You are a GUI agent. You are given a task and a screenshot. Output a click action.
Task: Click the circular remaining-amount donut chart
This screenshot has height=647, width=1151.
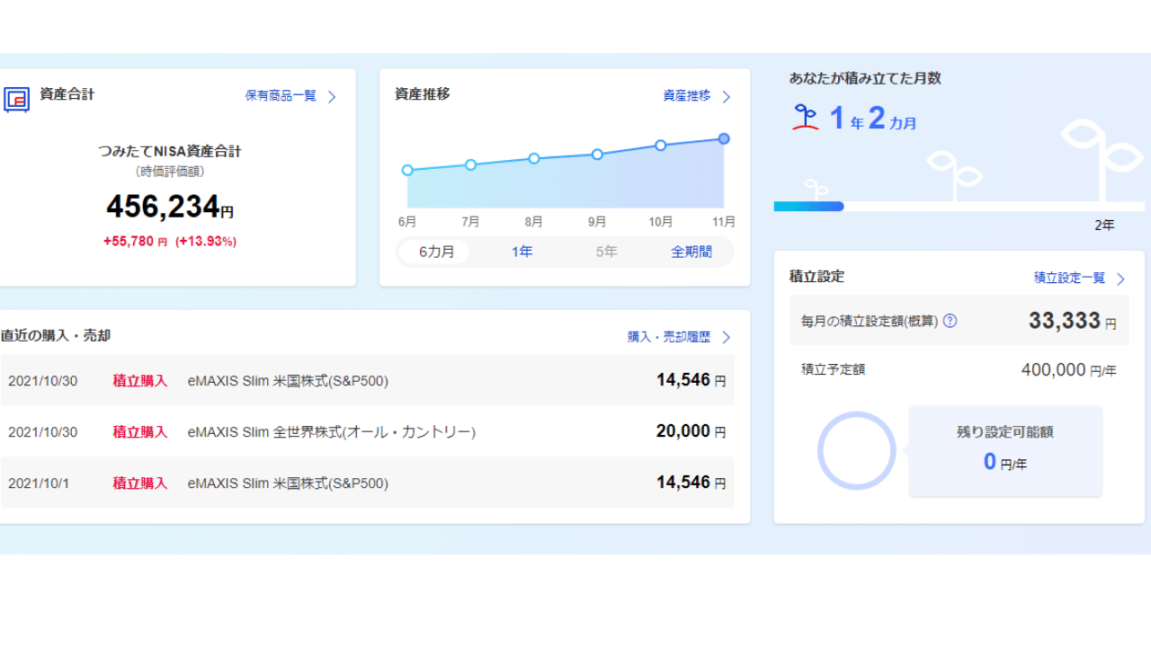[856, 451]
